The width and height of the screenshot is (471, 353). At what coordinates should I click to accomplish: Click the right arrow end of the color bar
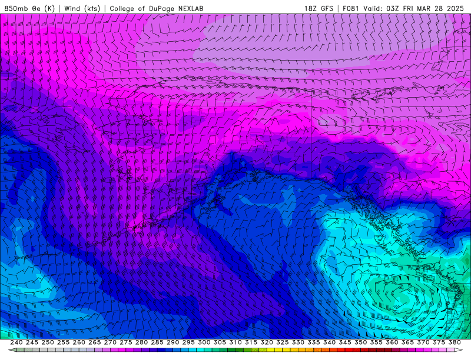click(x=459, y=350)
